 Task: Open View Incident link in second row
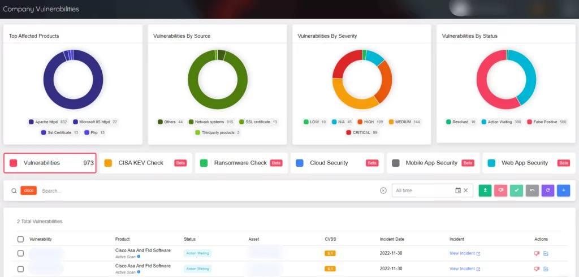coord(465,269)
